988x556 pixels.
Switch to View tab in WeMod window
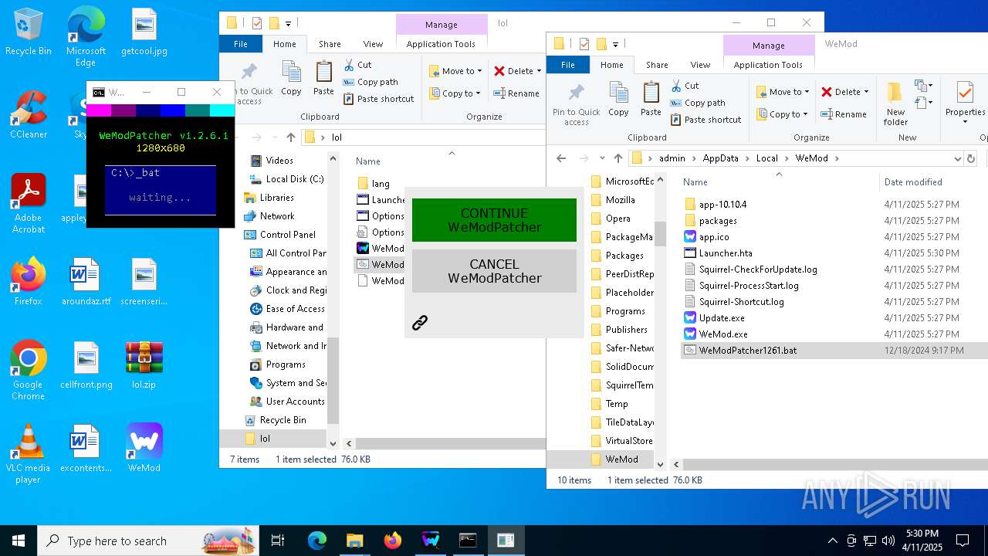pyautogui.click(x=700, y=65)
